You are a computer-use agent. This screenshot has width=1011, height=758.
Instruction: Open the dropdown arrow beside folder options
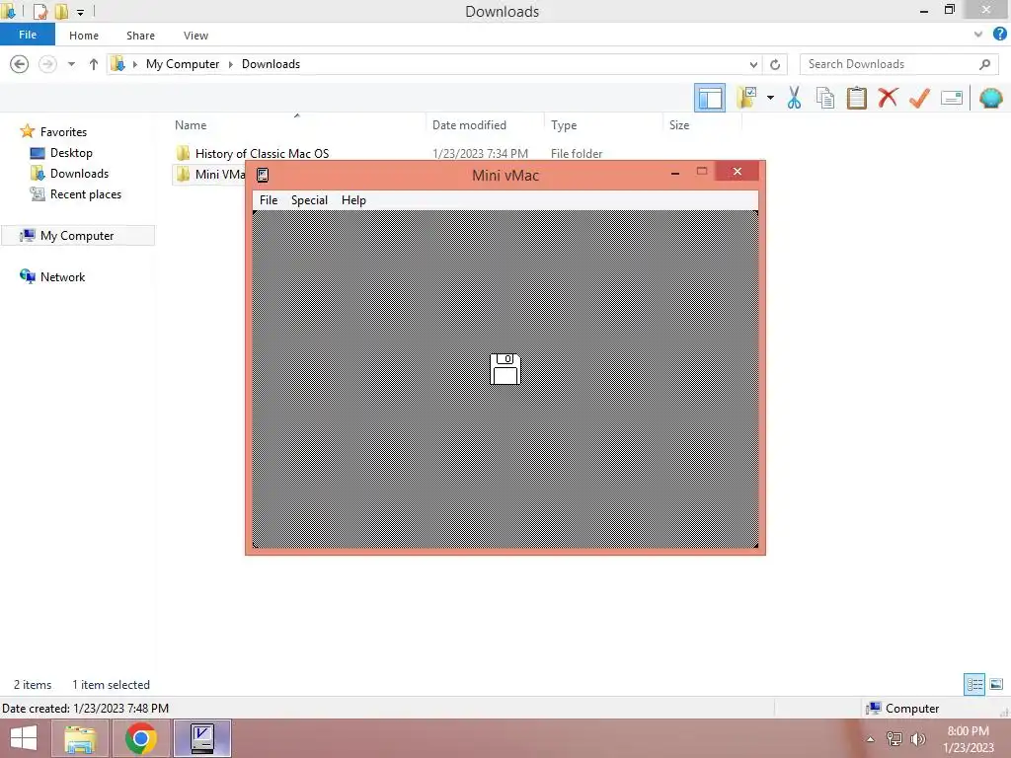[x=770, y=98]
